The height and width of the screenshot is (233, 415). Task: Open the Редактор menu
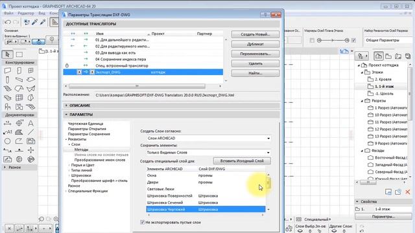coord(26,13)
